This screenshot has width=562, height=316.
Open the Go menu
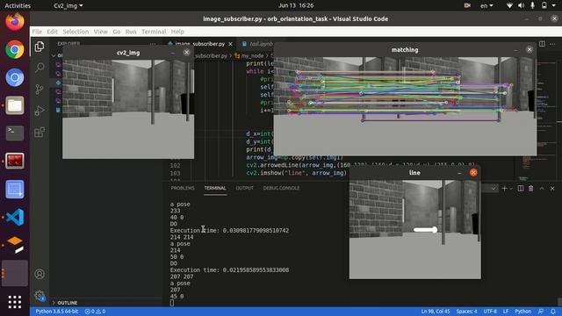[117, 32]
